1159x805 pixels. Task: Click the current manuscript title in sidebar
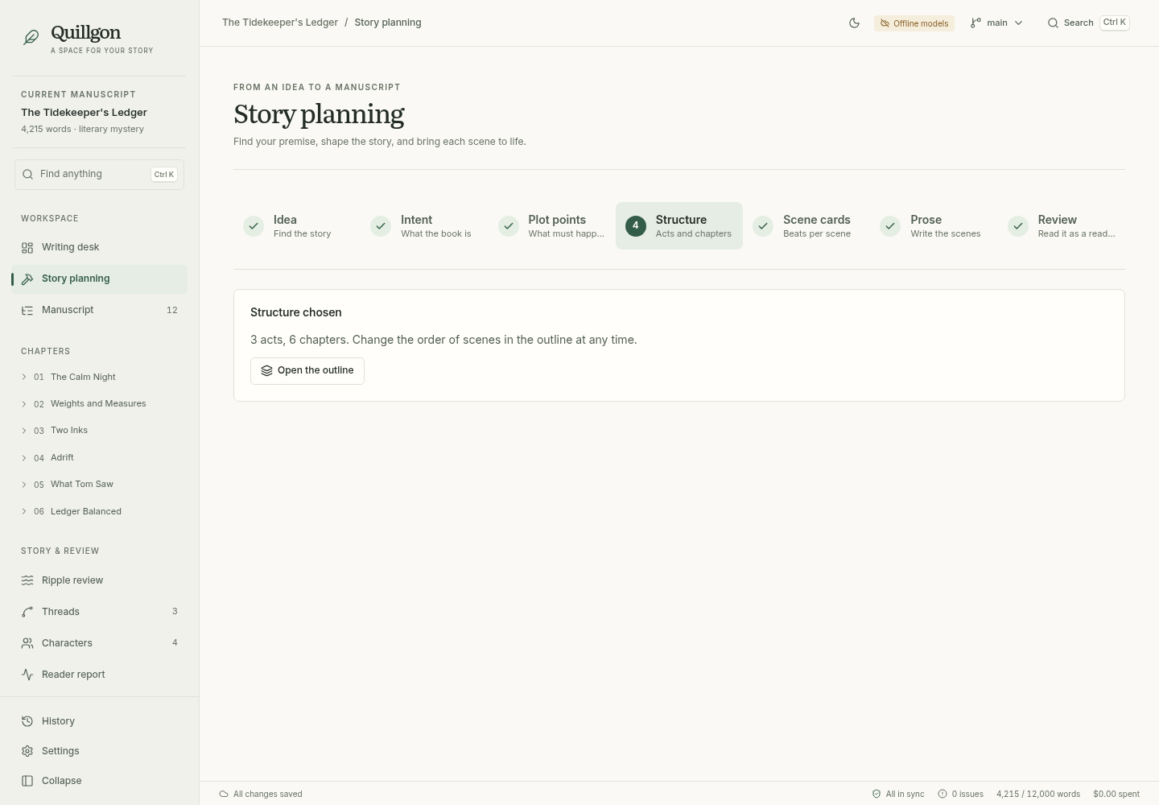(84, 113)
